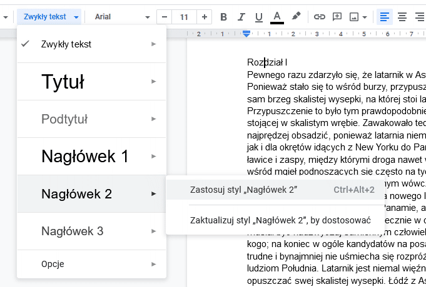Click the add comment icon
Screen dimensions: 426x287
tap(337, 17)
